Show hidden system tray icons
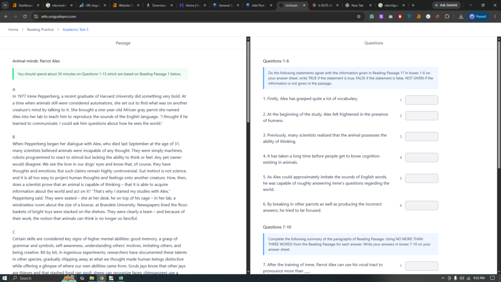Viewport: 501px width, 282px height. pyautogui.click(x=443, y=278)
